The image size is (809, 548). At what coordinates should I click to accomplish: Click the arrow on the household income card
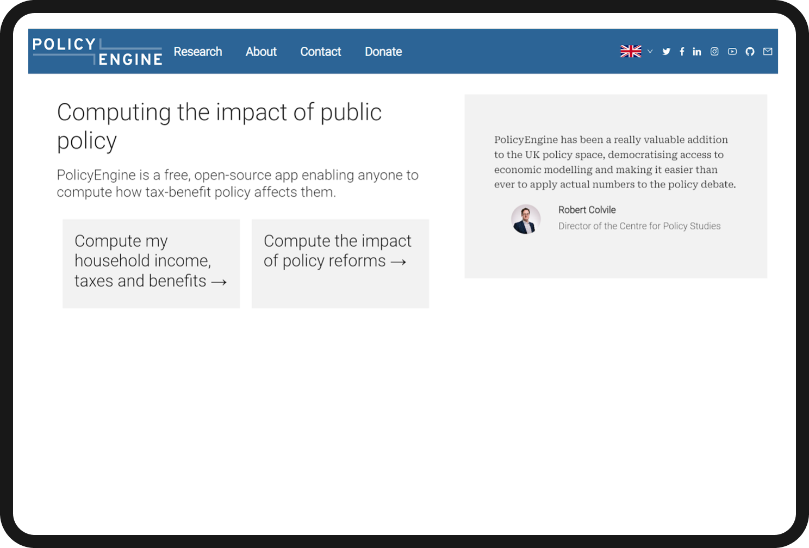[220, 282]
